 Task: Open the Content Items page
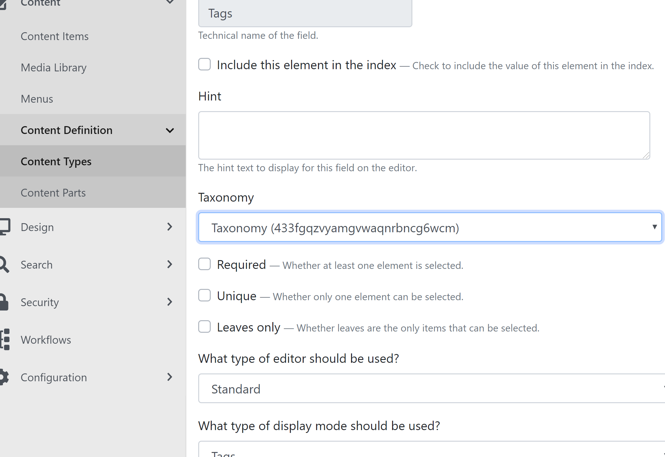point(54,36)
